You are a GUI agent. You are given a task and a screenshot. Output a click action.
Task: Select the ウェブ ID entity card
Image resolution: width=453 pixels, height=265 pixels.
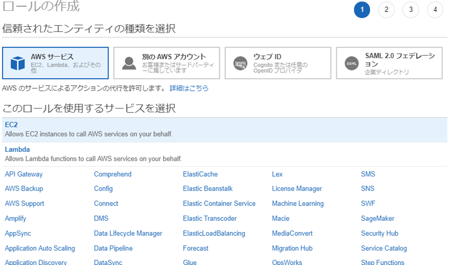(278, 63)
